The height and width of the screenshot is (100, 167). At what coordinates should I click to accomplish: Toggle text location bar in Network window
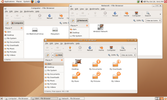pyautogui.click(x=73, y=21)
